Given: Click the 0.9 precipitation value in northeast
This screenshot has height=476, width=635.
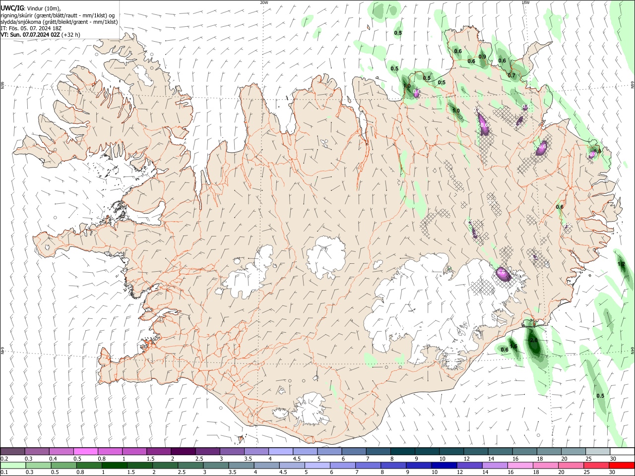Looking at the screenshot, I should [482, 57].
